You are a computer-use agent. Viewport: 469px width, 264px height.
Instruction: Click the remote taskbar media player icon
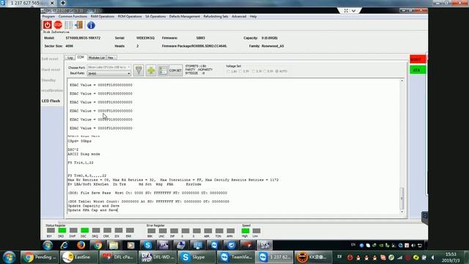click(130, 245)
